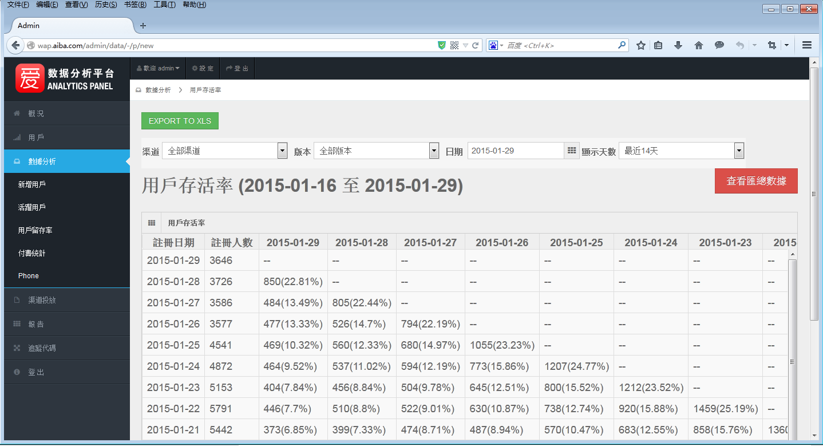Open the 历史(S) menu
The width and height of the screenshot is (823, 446).
[106, 5]
